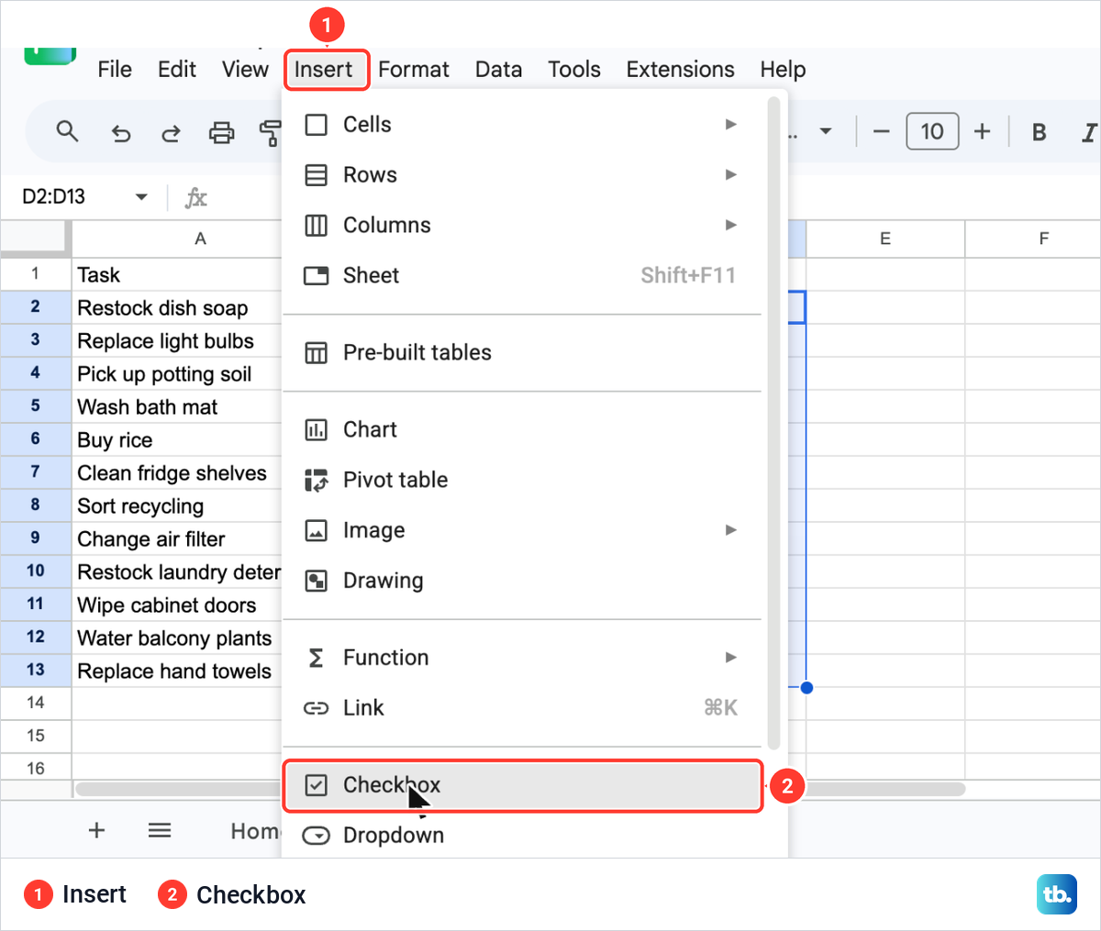Open the Data menu
The image size is (1101, 931).
pos(498,70)
